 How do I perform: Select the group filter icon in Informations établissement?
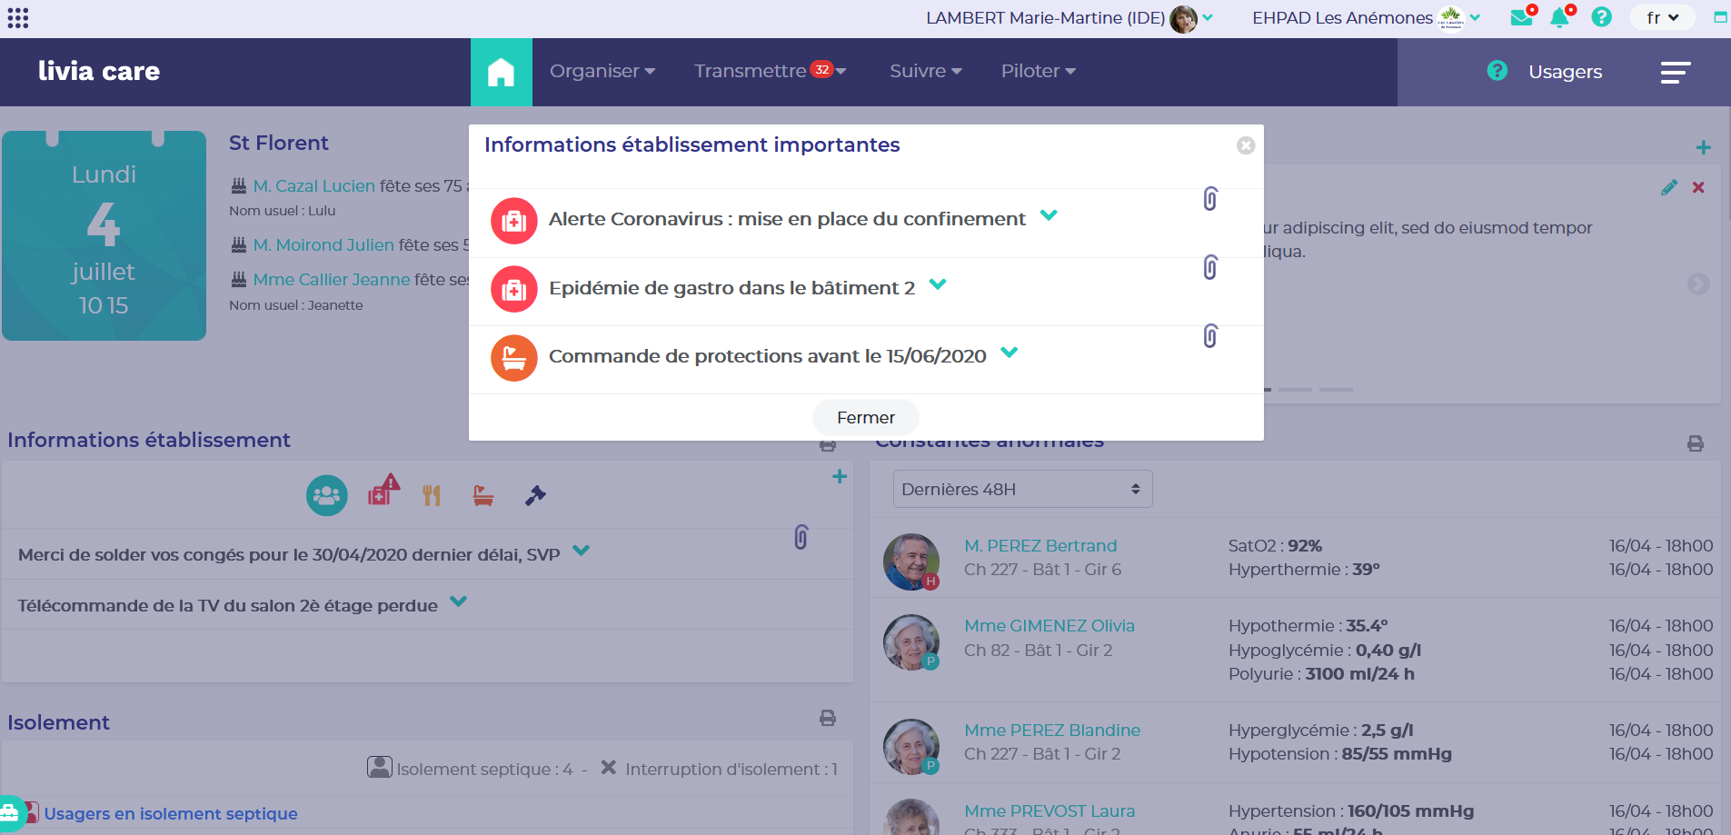coord(327,495)
